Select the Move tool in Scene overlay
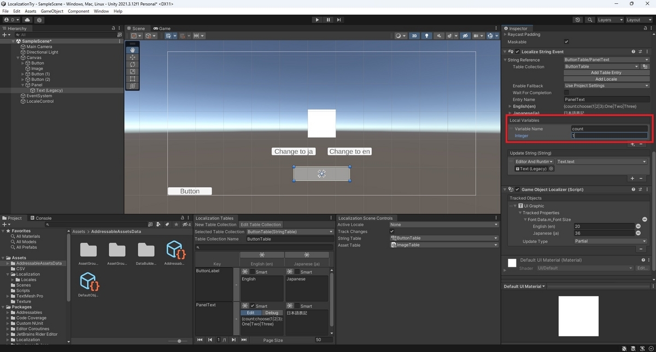Screen dimensions: 656x352 coord(133,57)
